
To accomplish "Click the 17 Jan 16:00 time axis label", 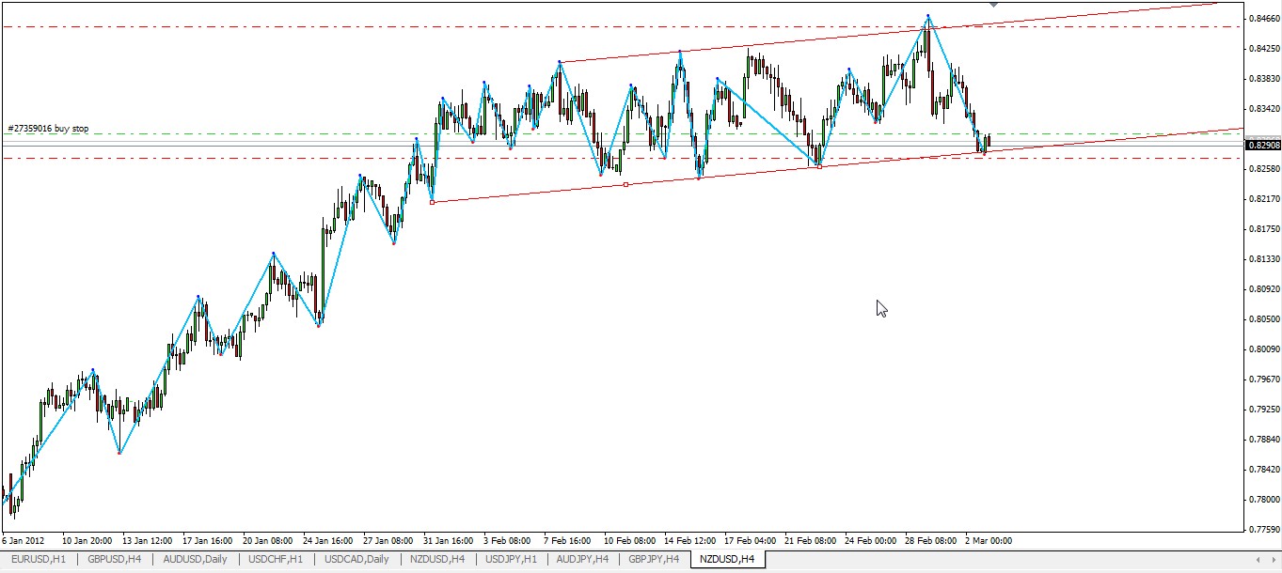I will click(207, 541).
